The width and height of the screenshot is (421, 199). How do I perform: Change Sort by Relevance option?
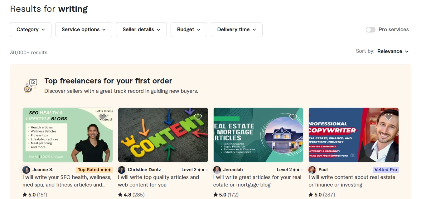click(393, 51)
